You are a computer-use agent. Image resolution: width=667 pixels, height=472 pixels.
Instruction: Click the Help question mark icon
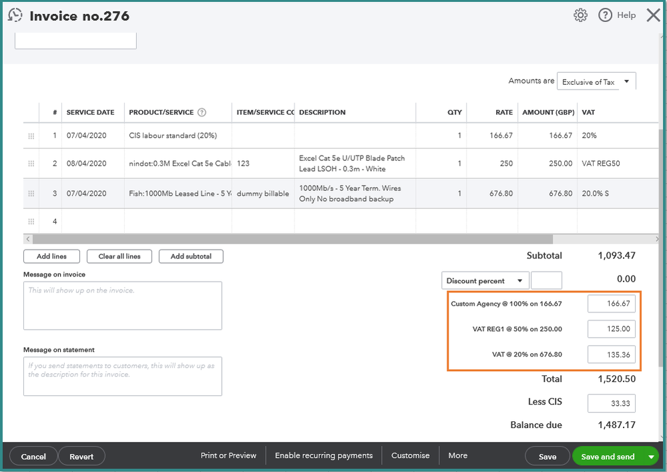pos(606,15)
